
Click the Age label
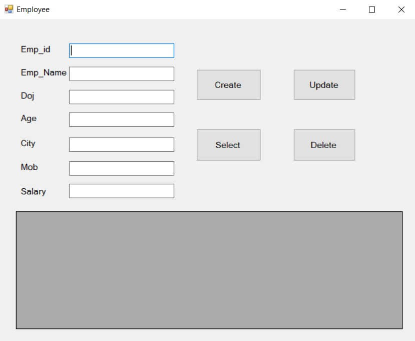pyautogui.click(x=29, y=118)
